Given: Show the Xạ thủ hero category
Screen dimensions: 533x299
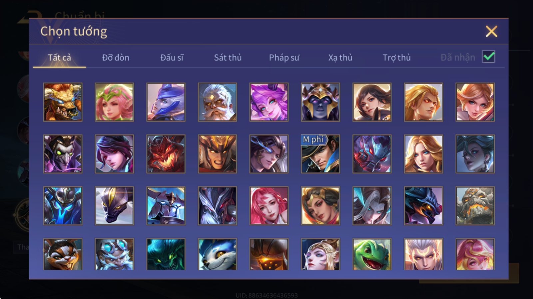Looking at the screenshot, I should [x=340, y=58].
